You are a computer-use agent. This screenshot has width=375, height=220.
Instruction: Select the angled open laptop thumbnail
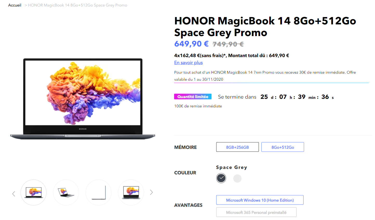point(66,192)
